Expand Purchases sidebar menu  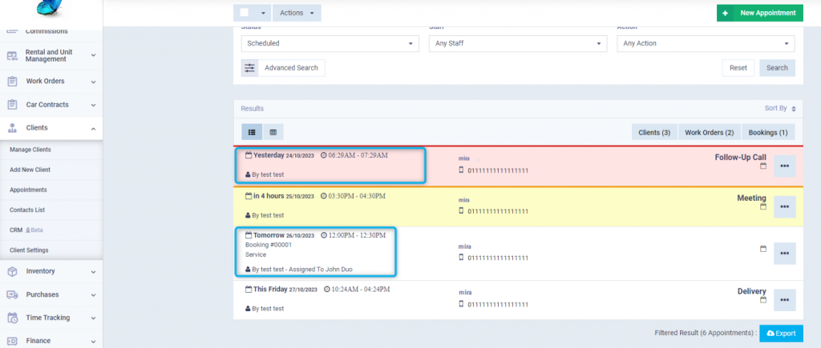pos(51,294)
